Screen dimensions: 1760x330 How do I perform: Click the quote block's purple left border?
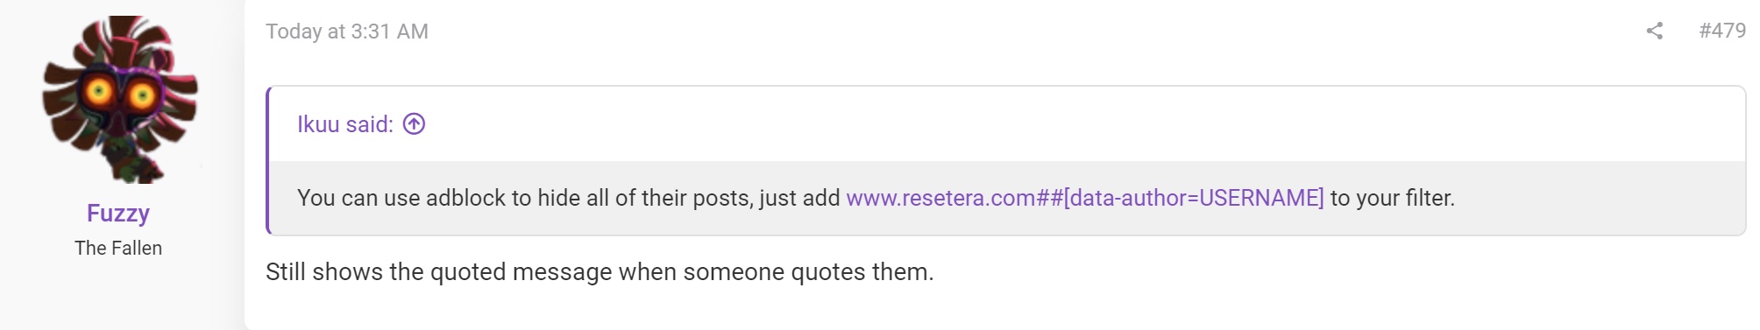pyautogui.click(x=268, y=160)
